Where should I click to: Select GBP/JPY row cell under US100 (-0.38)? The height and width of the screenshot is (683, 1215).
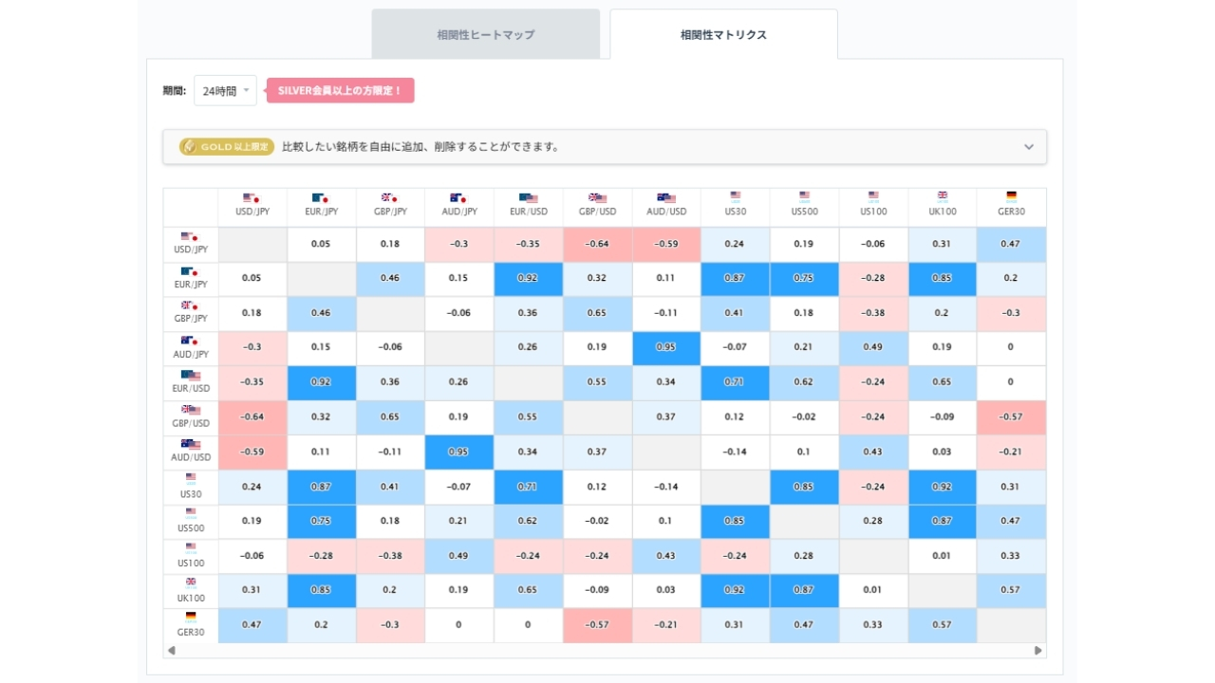873,313
